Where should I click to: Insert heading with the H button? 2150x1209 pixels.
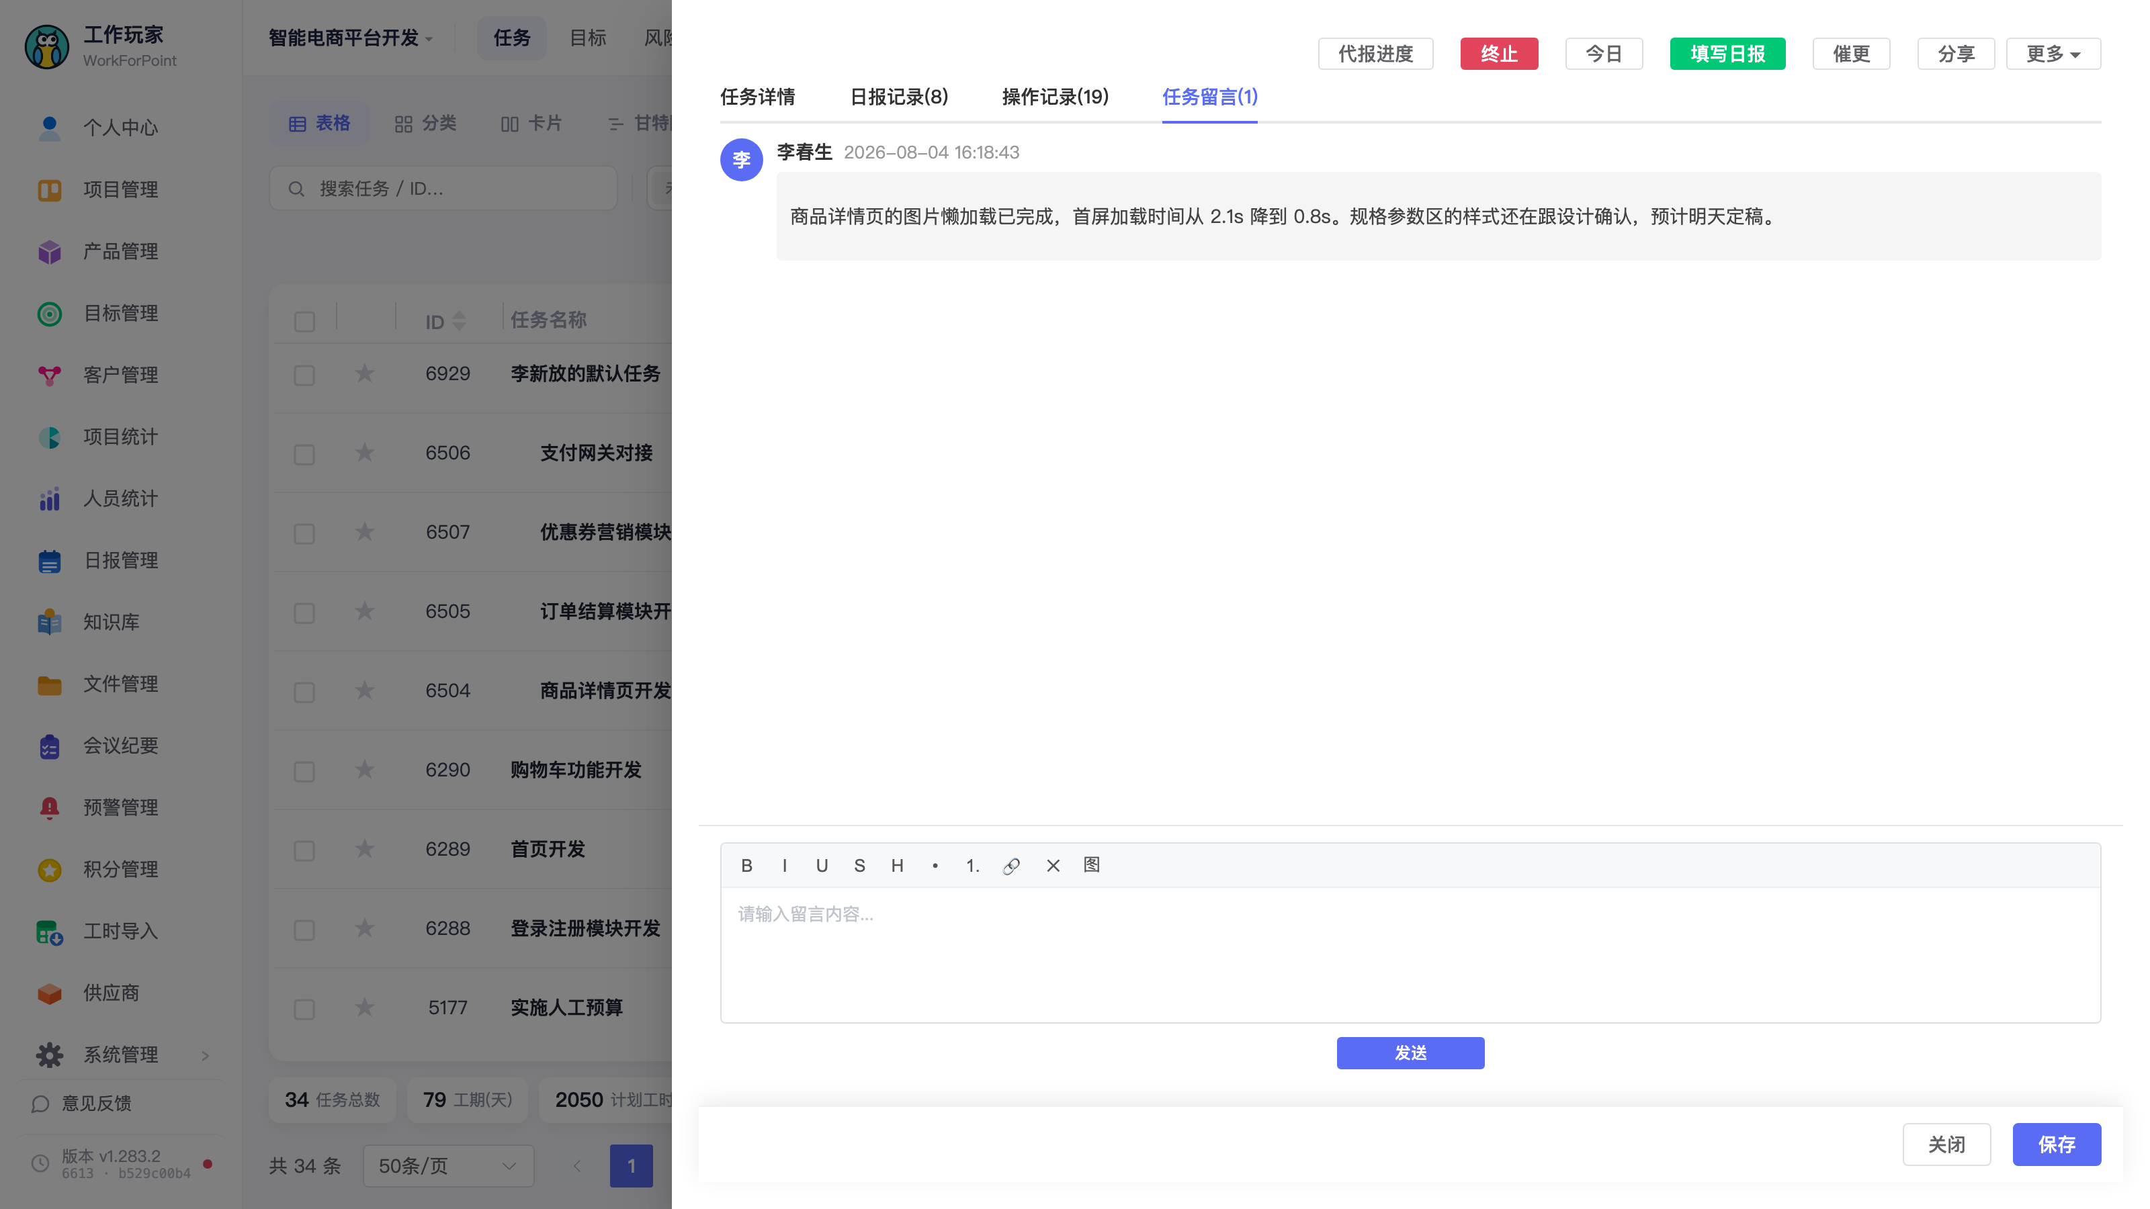click(x=897, y=865)
